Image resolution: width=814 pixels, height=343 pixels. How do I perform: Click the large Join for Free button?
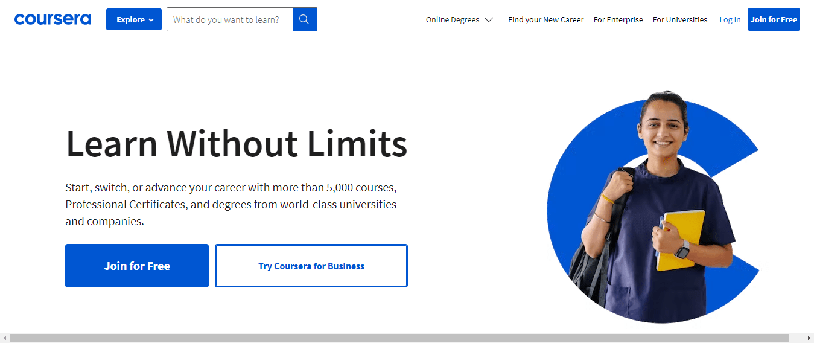point(137,266)
